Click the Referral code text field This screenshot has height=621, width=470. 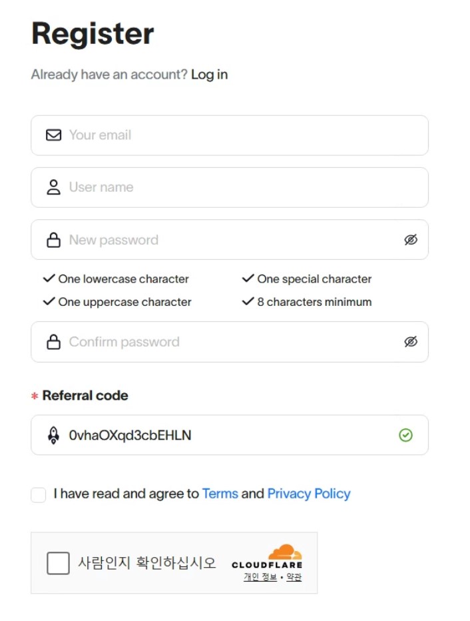pyautogui.click(x=226, y=435)
